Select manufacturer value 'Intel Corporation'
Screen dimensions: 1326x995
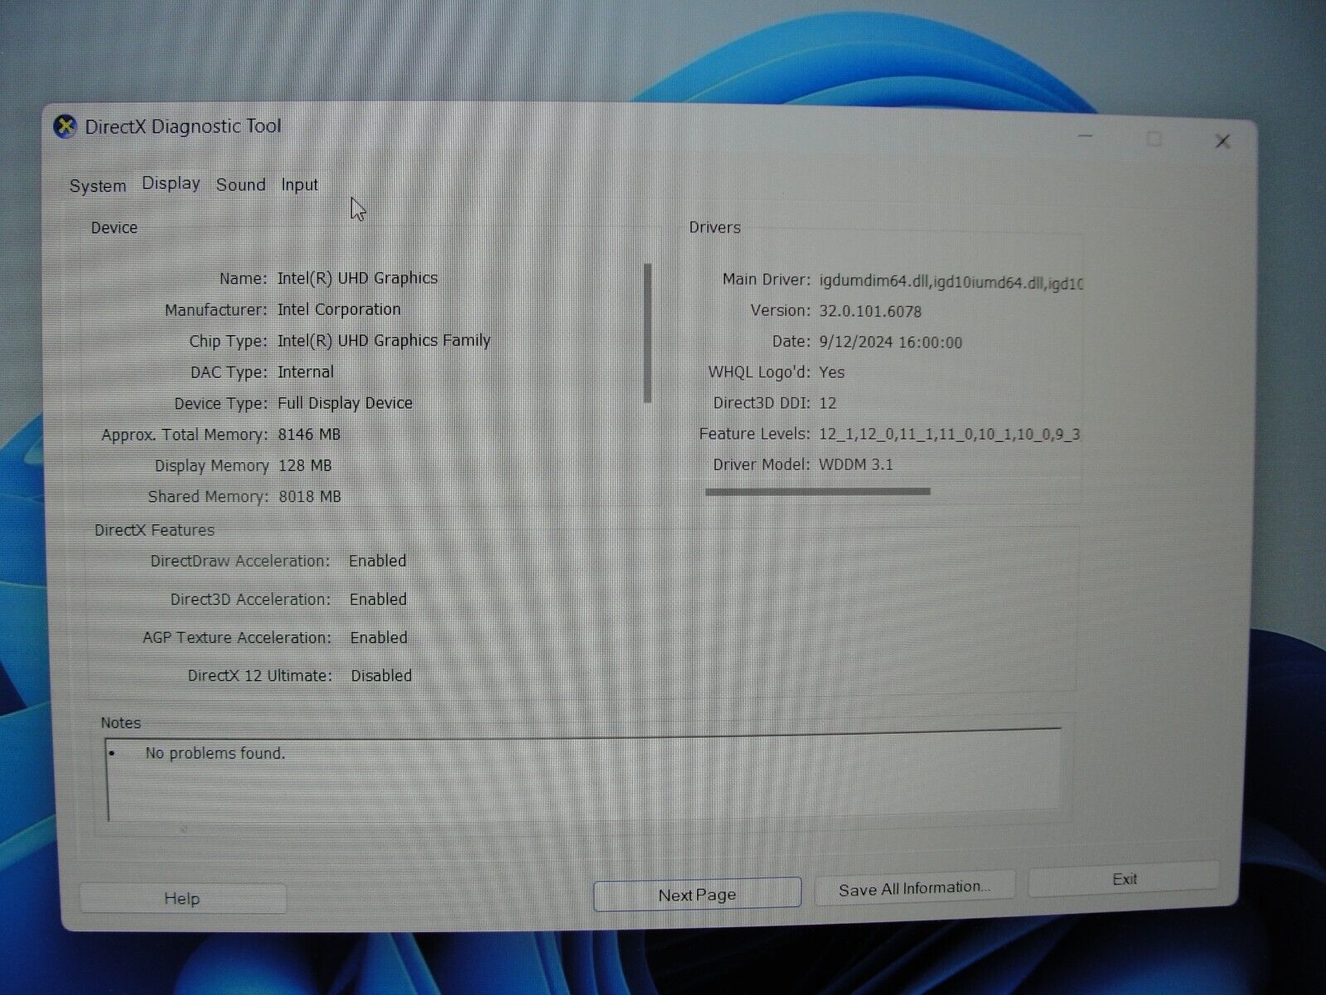click(x=339, y=309)
